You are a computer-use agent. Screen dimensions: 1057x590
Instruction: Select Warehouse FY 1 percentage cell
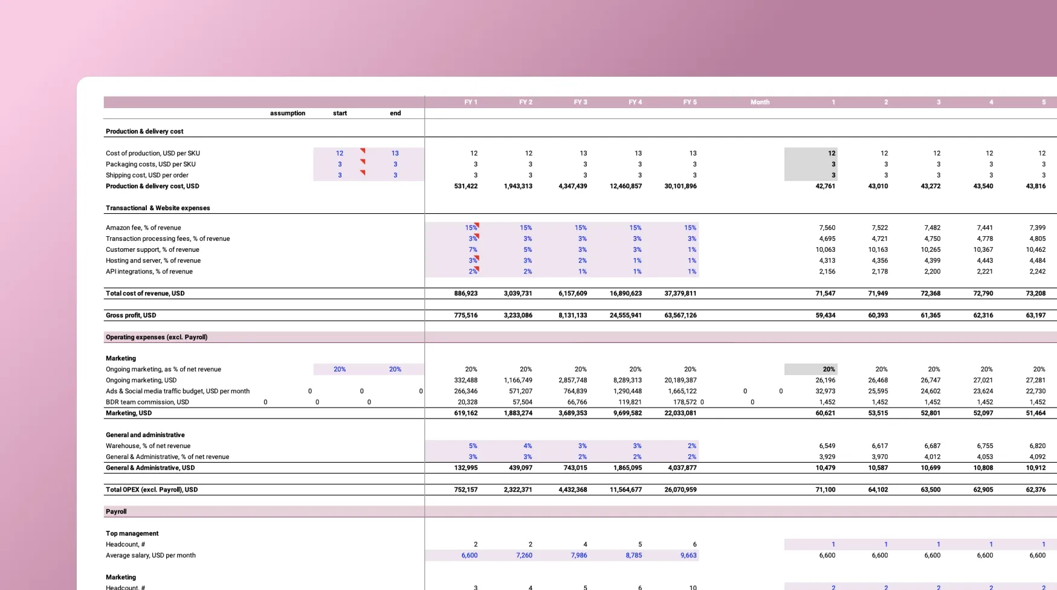pyautogui.click(x=472, y=446)
